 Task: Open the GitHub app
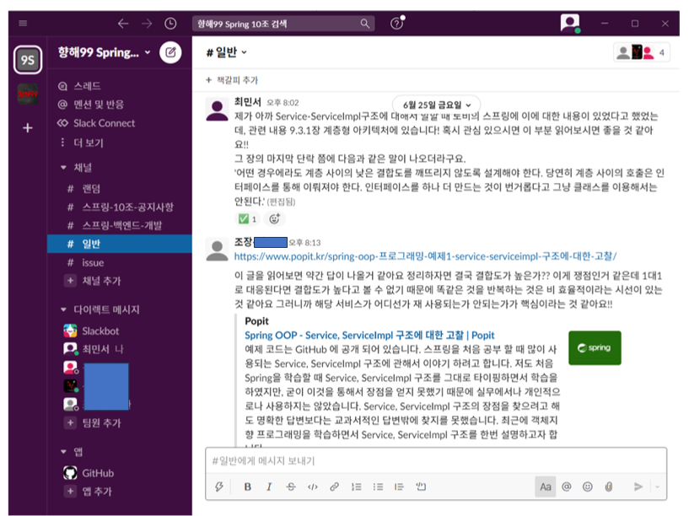point(89,473)
